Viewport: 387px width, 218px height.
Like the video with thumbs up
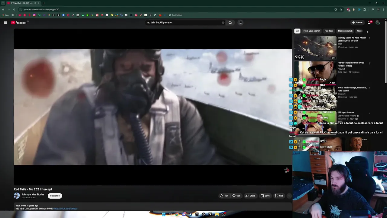pos(224,196)
